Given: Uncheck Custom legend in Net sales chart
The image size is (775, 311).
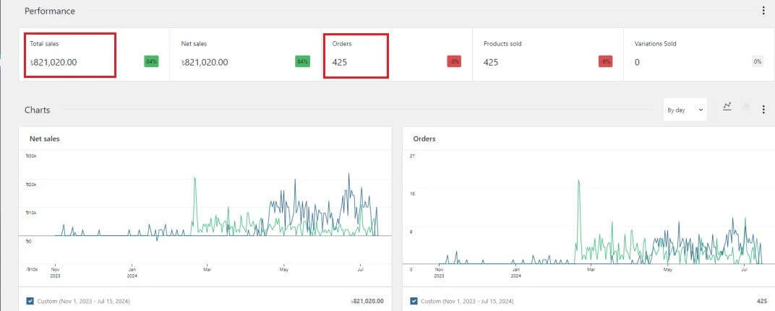Looking at the screenshot, I should click(30, 301).
